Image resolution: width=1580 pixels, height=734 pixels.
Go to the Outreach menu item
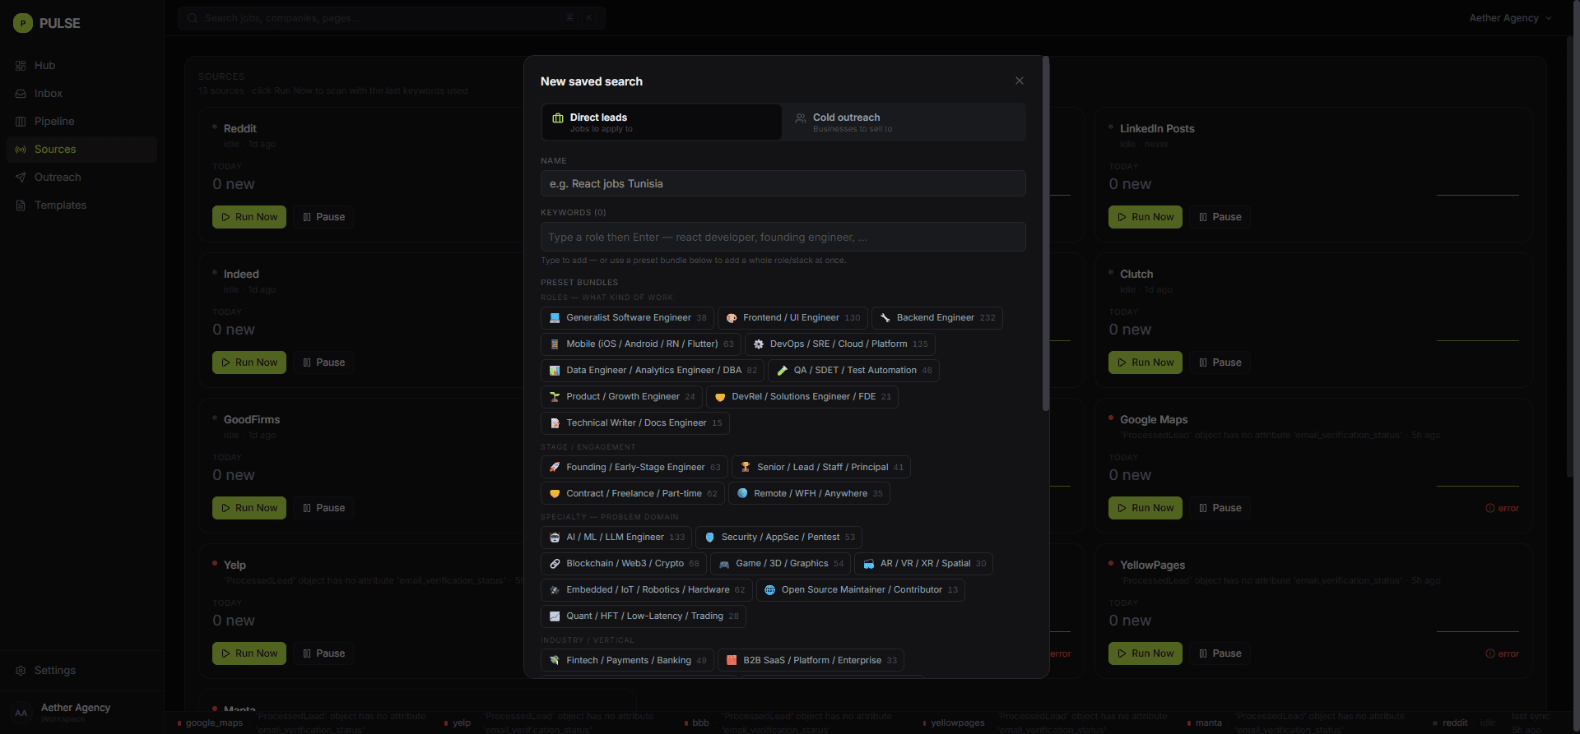coord(81,178)
